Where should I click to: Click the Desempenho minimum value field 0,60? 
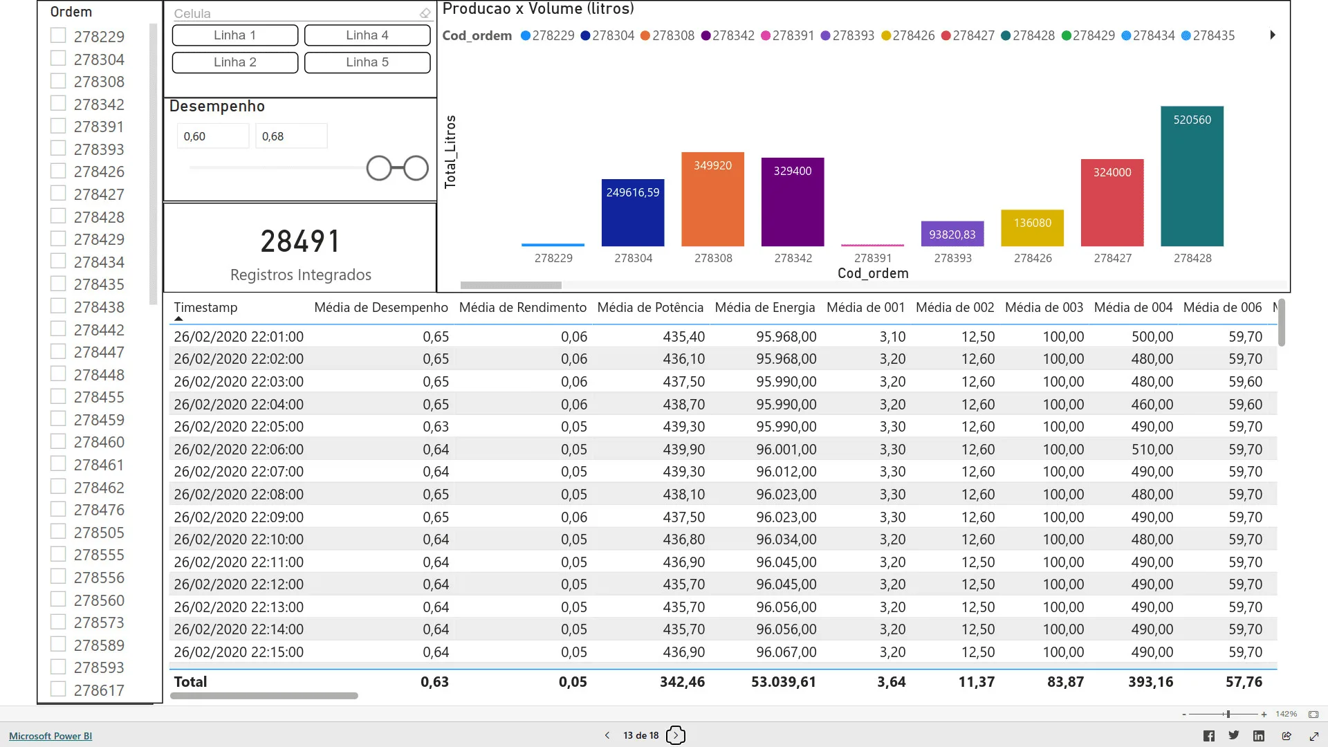212,136
